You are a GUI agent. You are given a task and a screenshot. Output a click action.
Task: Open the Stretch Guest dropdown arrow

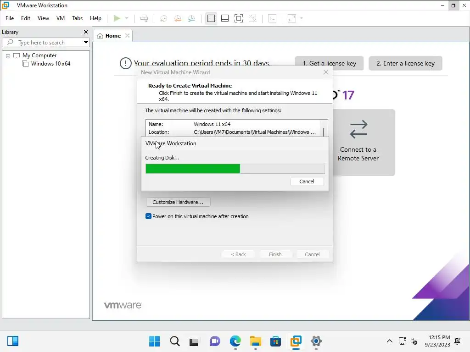302,18
